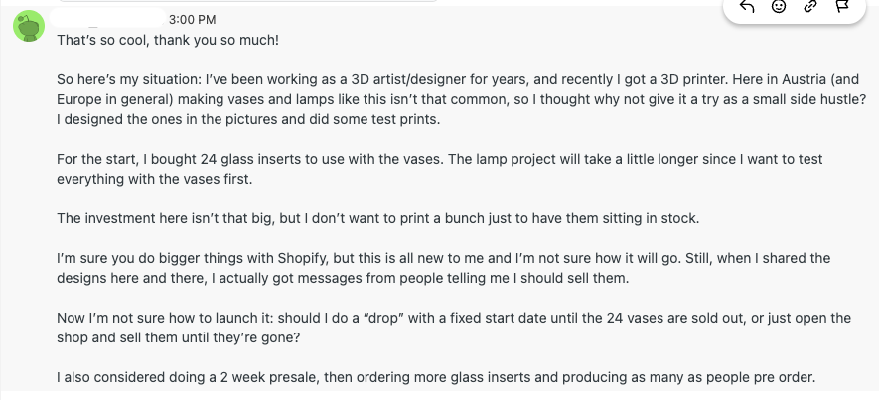Click the sender's username beside the avatar
The width and height of the screenshot is (879, 400).
pos(109,18)
